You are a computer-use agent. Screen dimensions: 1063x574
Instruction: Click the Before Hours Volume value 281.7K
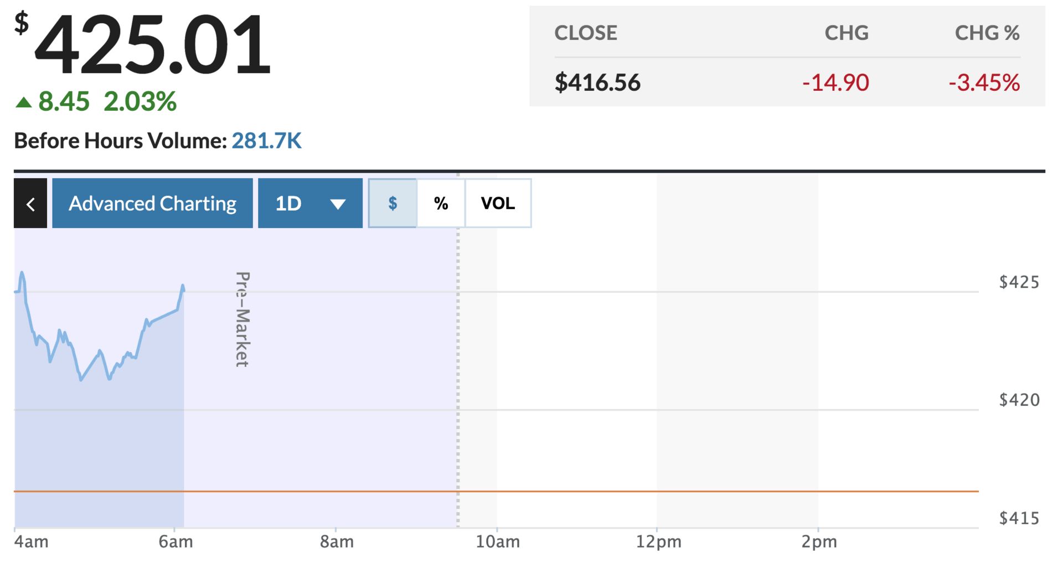click(266, 141)
